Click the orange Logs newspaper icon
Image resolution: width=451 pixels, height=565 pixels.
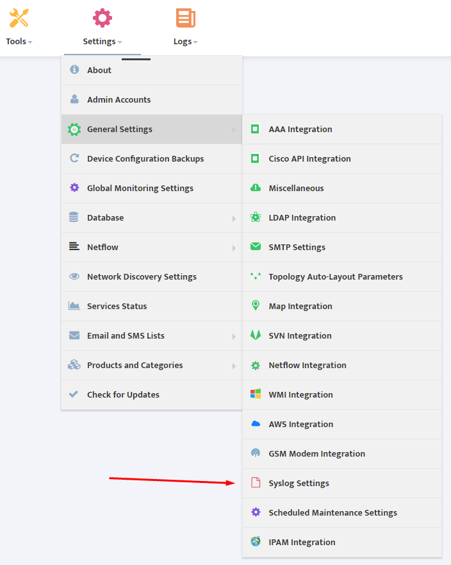pos(185,18)
